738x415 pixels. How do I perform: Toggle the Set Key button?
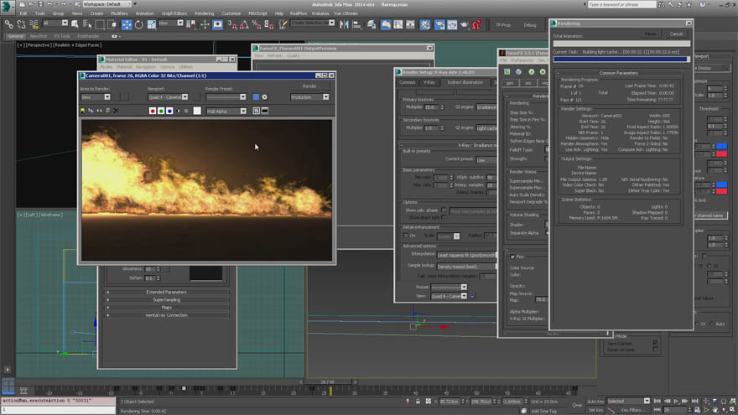[x=595, y=410]
